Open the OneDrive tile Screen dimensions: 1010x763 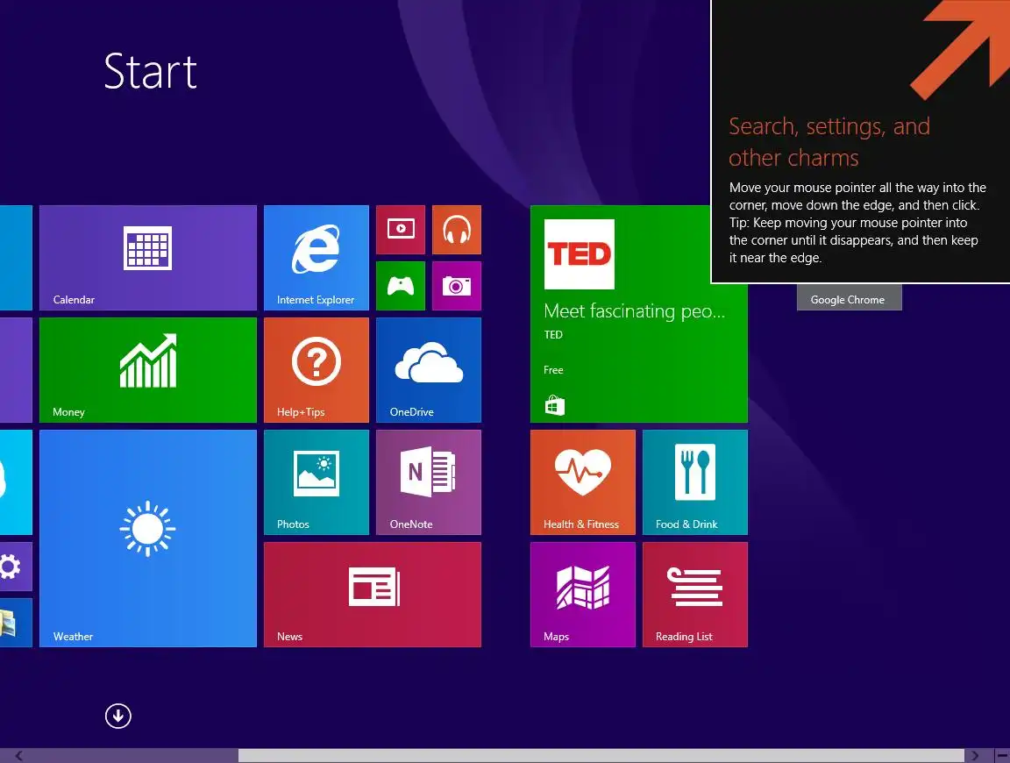coord(429,370)
